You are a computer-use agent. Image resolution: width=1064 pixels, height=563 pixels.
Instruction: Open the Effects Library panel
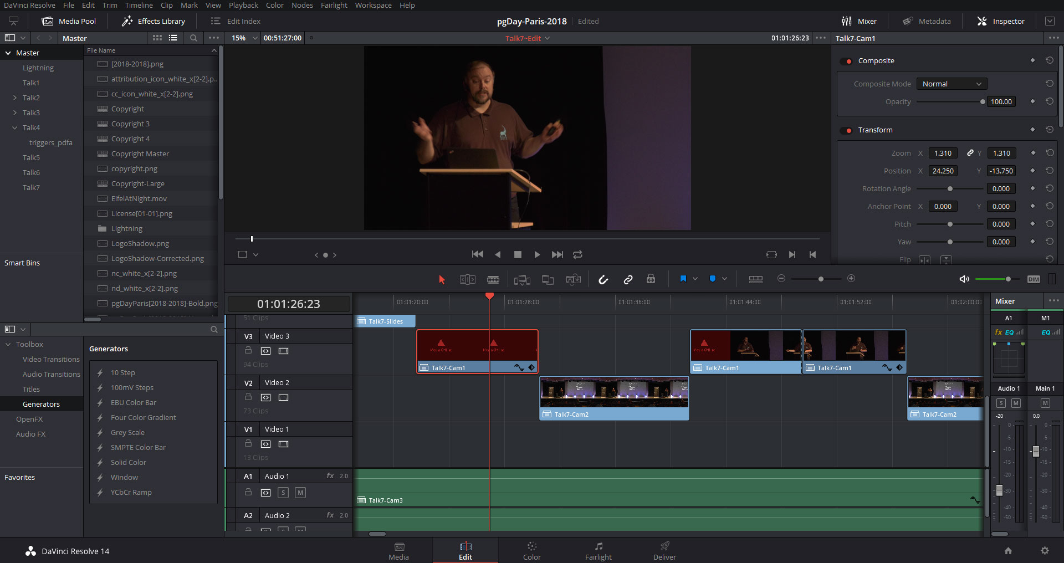[154, 21]
